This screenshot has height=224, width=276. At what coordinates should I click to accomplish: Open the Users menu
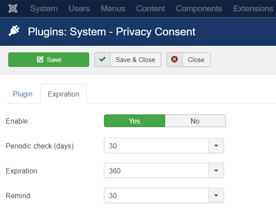(x=79, y=9)
